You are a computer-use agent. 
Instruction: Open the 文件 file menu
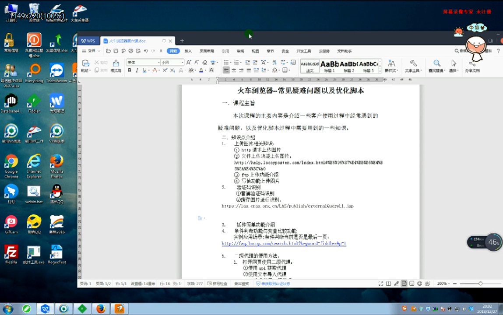click(x=91, y=51)
